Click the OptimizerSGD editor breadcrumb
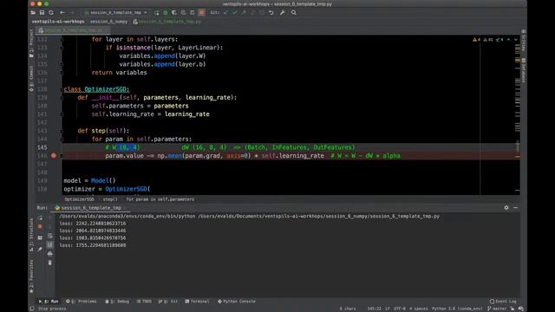555x312 pixels. point(79,199)
